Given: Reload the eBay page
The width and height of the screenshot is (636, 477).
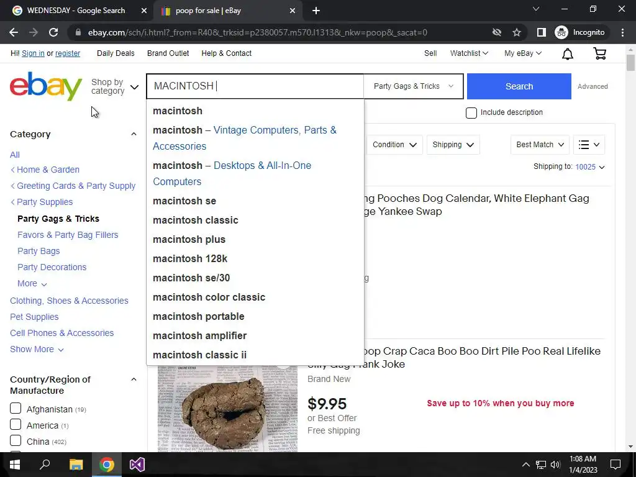Looking at the screenshot, I should click(x=53, y=32).
